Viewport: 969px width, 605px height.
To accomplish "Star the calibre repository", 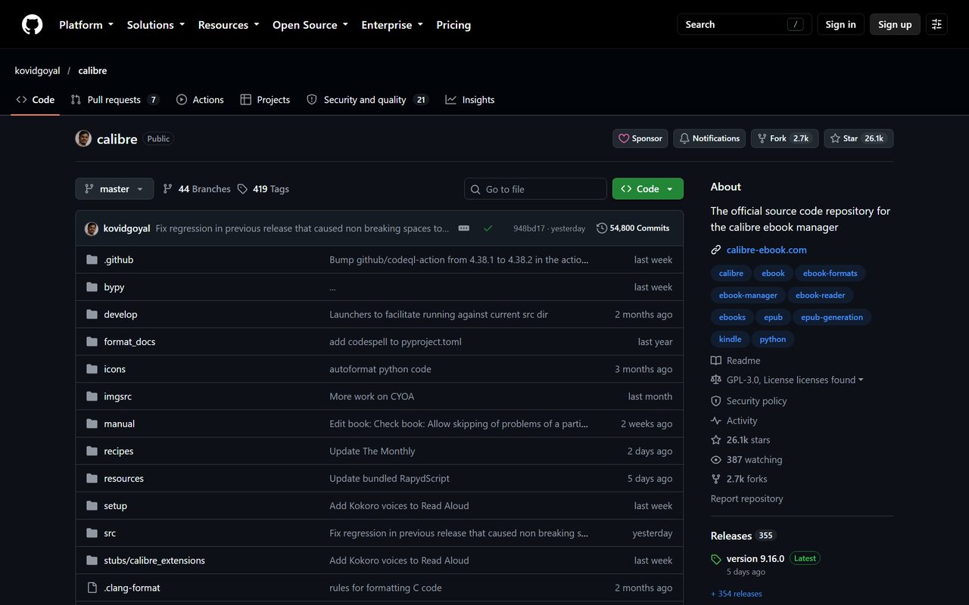I will [x=858, y=138].
